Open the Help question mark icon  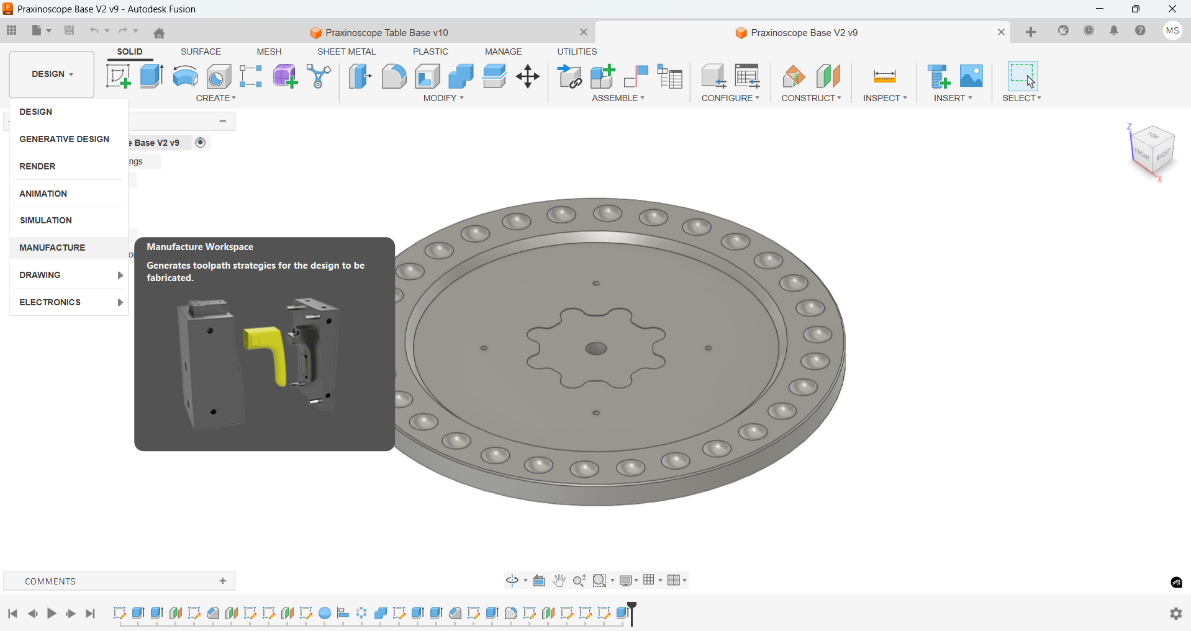(x=1141, y=30)
